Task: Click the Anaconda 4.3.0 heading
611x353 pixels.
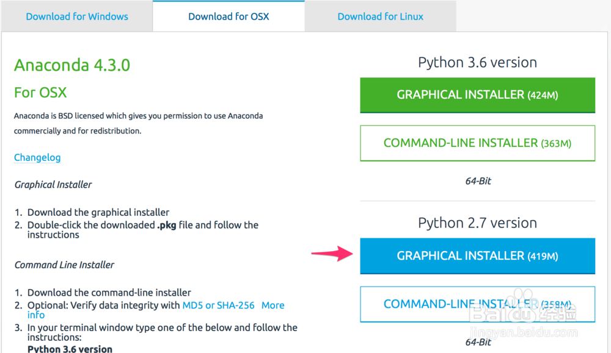Action: [72, 65]
